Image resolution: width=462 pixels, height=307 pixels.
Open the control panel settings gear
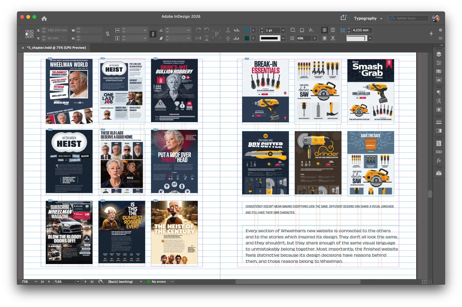click(441, 30)
